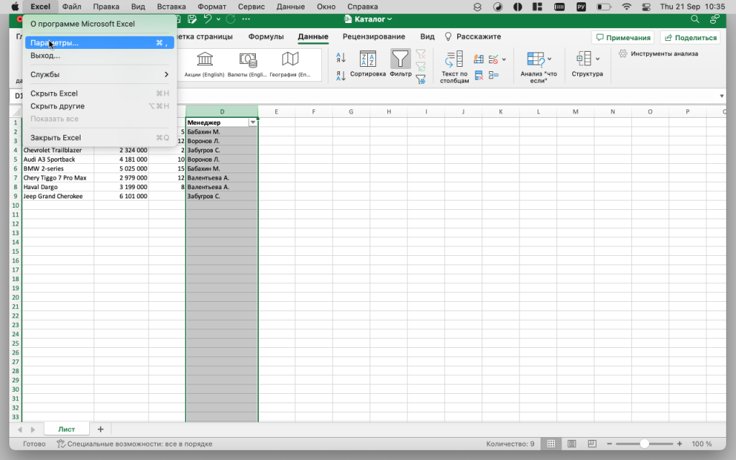Run Flash Fill lightning table icon
The height and width of the screenshot is (460, 736).
click(478, 59)
